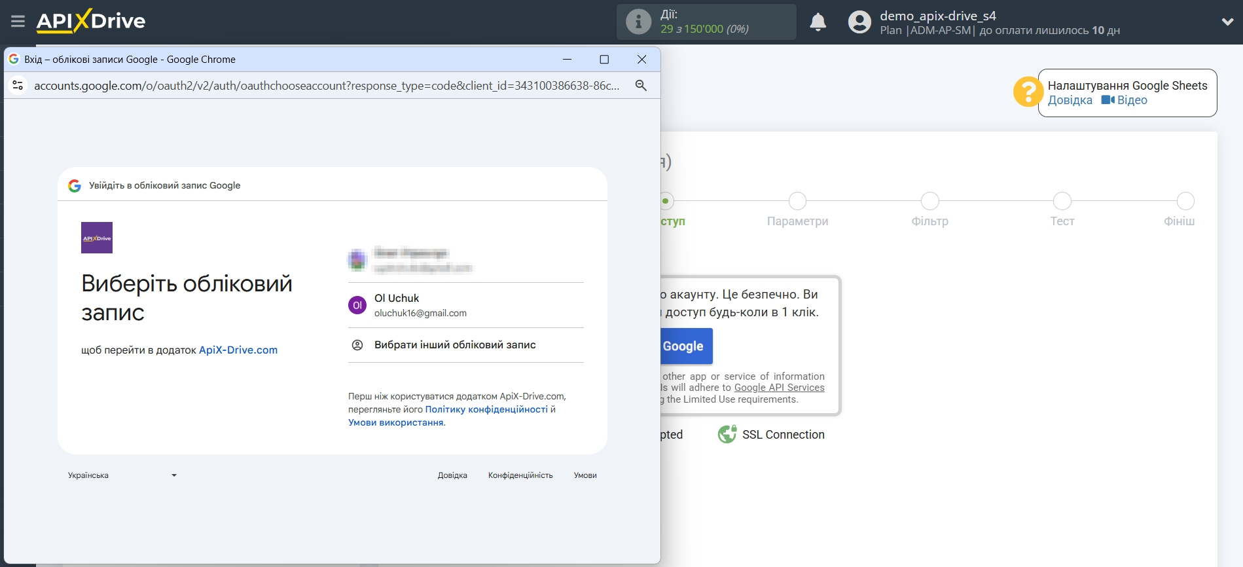The image size is (1243, 567).
Task: Click the person icon for another account
Action: (x=357, y=345)
